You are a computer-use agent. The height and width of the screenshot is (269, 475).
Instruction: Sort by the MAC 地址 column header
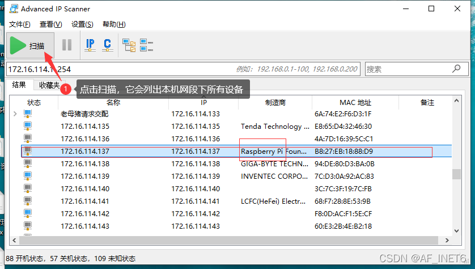[355, 103]
